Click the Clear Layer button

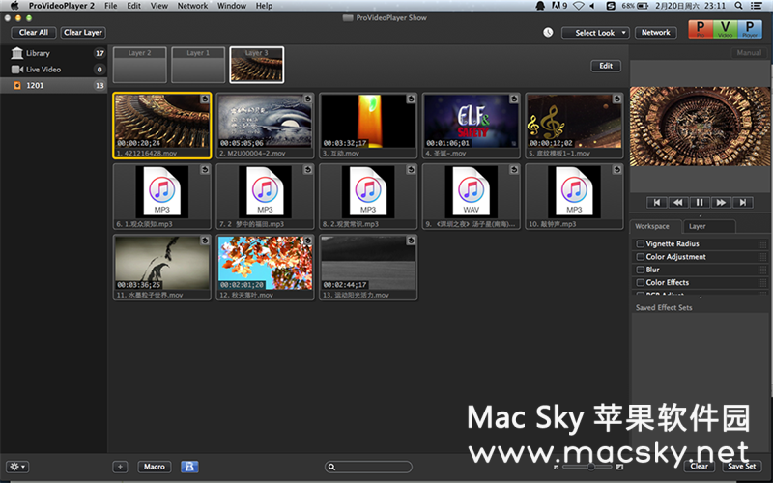(x=83, y=33)
